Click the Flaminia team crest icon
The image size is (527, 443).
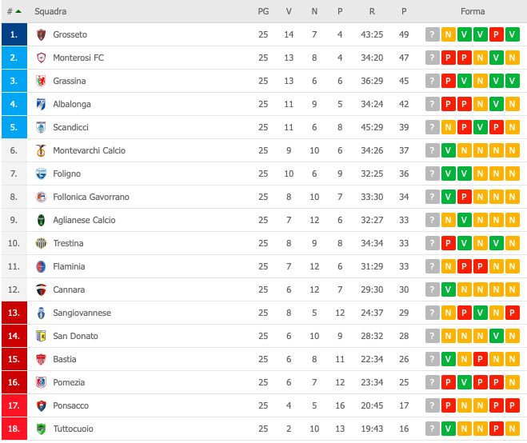pyautogui.click(x=41, y=266)
